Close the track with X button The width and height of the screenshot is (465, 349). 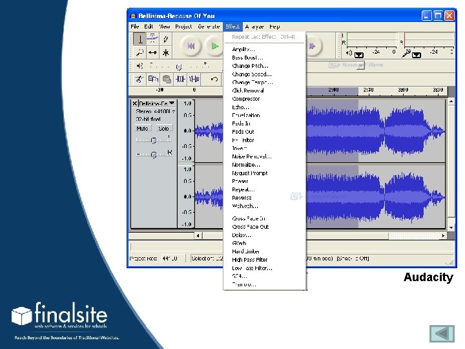coord(135,103)
